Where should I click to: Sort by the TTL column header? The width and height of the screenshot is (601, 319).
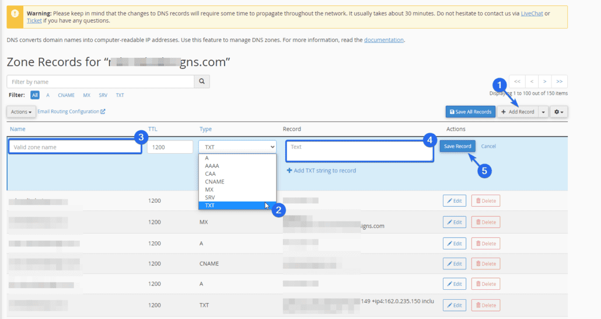pyautogui.click(x=152, y=129)
